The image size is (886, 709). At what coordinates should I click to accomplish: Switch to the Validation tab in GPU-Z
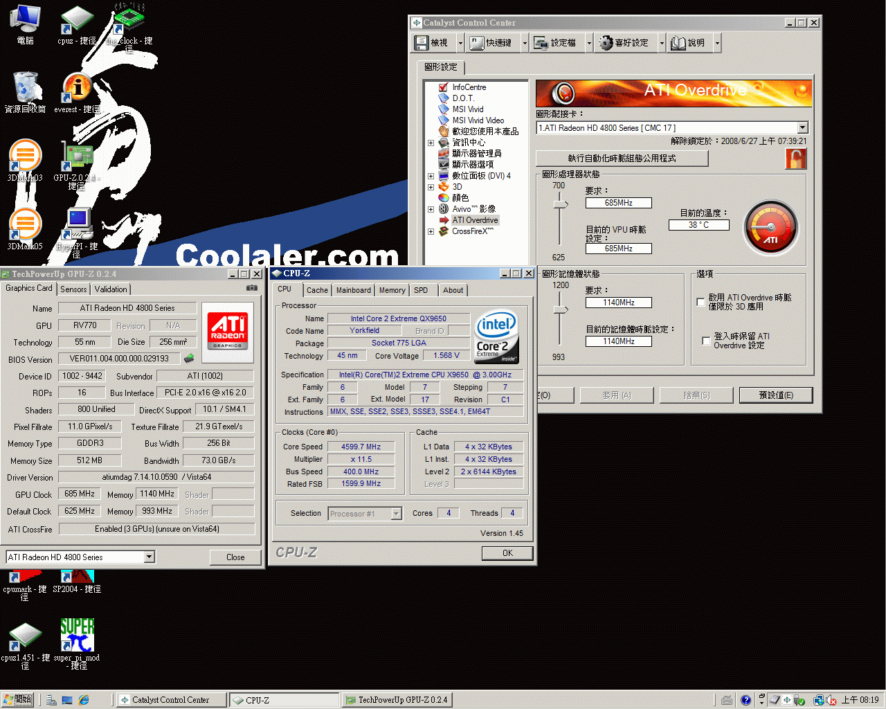point(111,289)
